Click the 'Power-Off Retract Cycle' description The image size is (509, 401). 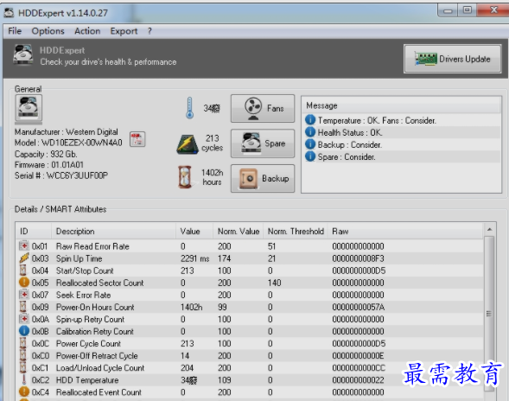[x=97, y=355]
